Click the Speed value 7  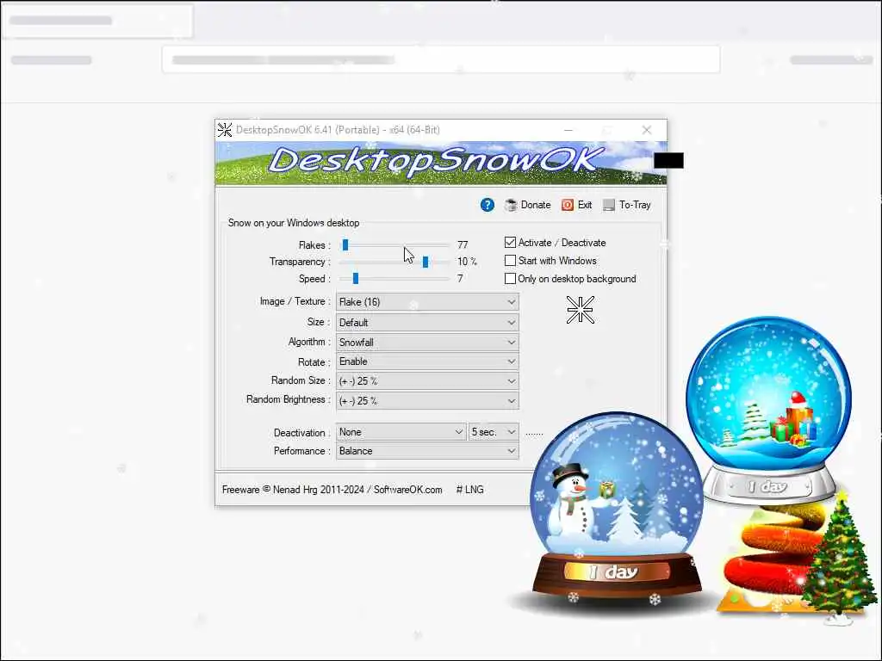point(460,279)
